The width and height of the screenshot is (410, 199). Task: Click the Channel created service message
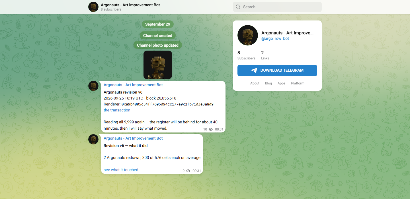click(158, 36)
